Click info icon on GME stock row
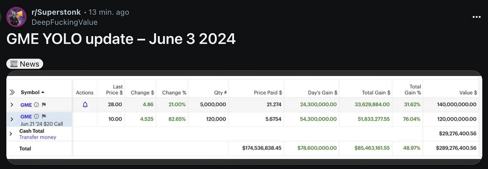This screenshot has height=169, width=488. pos(37,105)
